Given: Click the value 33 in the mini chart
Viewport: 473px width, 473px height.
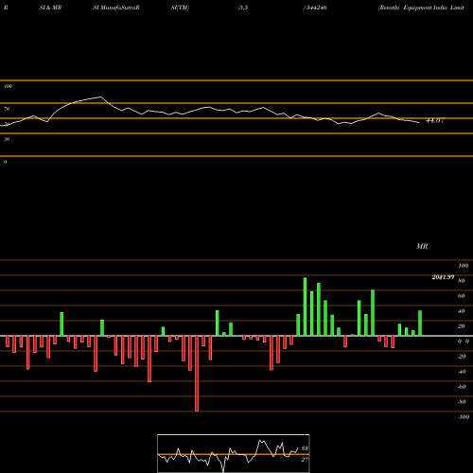Looking at the screenshot, I should 305,448.
